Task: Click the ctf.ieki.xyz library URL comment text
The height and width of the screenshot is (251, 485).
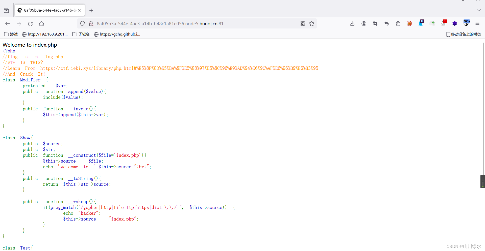Action: click(179, 68)
